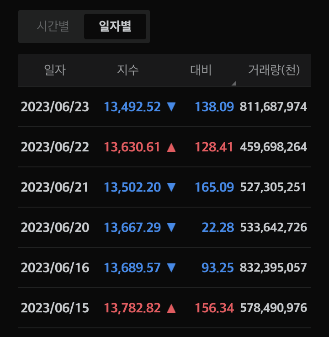Select date 2023/06/22
This screenshot has height=337, width=329.
[x=55, y=147]
